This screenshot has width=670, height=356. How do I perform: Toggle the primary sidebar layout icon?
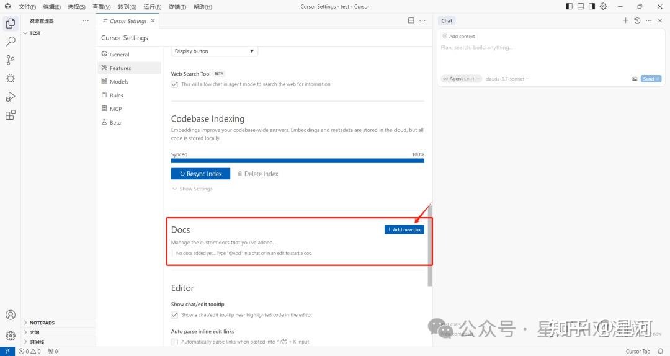coord(569,6)
